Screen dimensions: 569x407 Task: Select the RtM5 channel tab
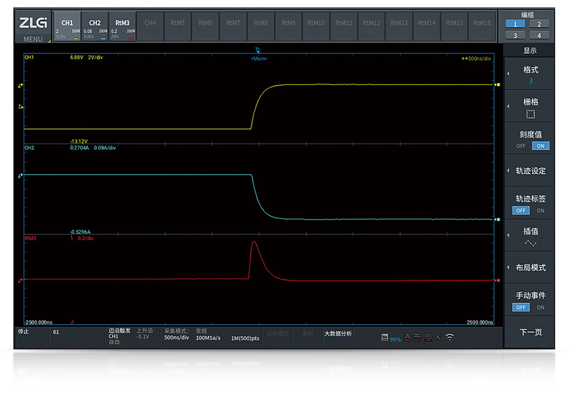point(177,26)
